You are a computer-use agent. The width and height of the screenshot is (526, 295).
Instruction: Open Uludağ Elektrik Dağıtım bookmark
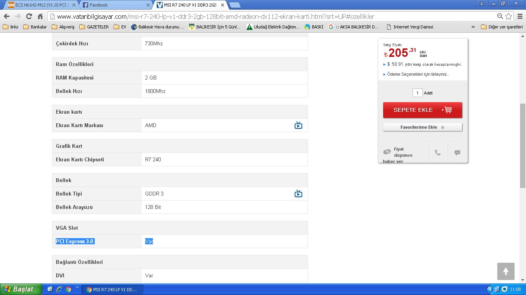[273, 27]
